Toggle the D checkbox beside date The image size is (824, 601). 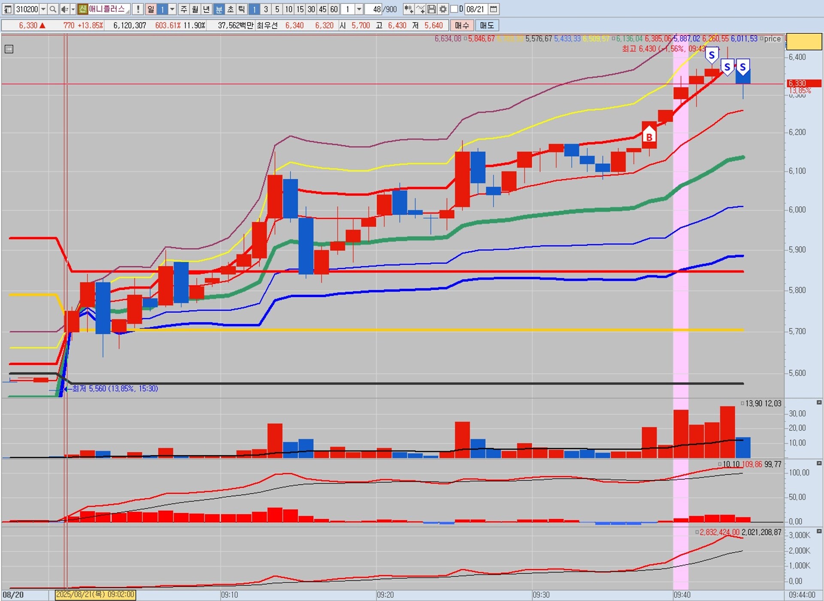pos(454,9)
